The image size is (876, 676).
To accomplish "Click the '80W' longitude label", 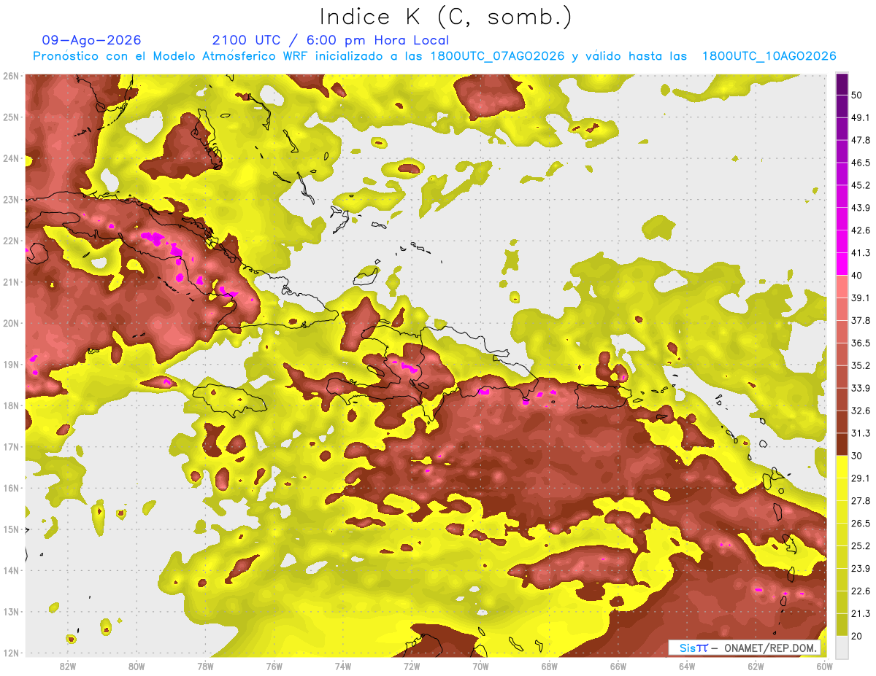I will (137, 667).
